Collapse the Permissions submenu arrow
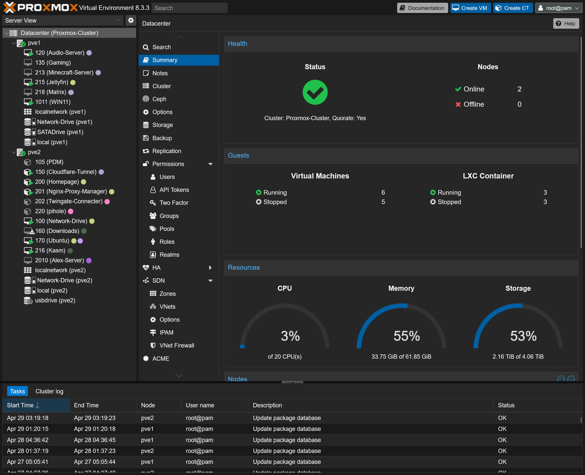 point(210,164)
